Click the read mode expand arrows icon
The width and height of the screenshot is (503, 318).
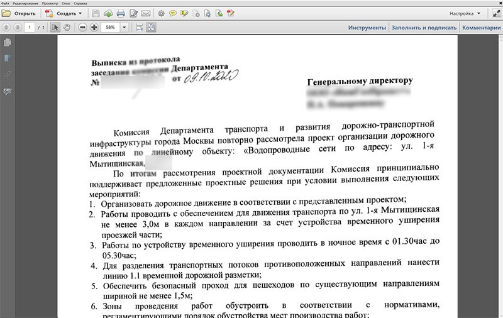[496, 13]
